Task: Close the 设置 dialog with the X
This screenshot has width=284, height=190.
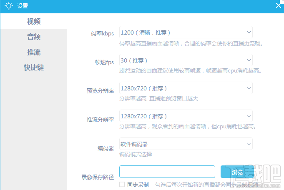Action: coord(279,5)
